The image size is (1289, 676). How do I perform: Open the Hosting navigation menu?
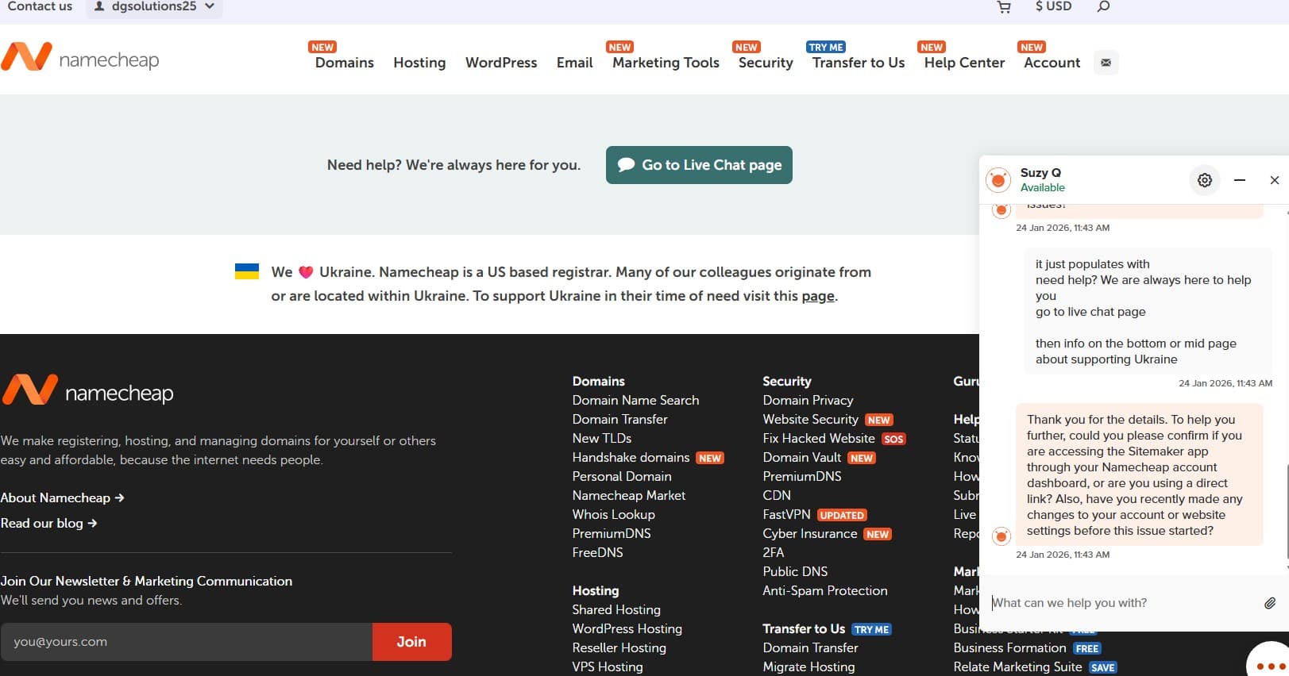(419, 63)
